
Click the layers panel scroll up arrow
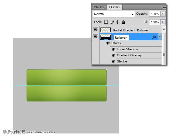click(x=164, y=29)
